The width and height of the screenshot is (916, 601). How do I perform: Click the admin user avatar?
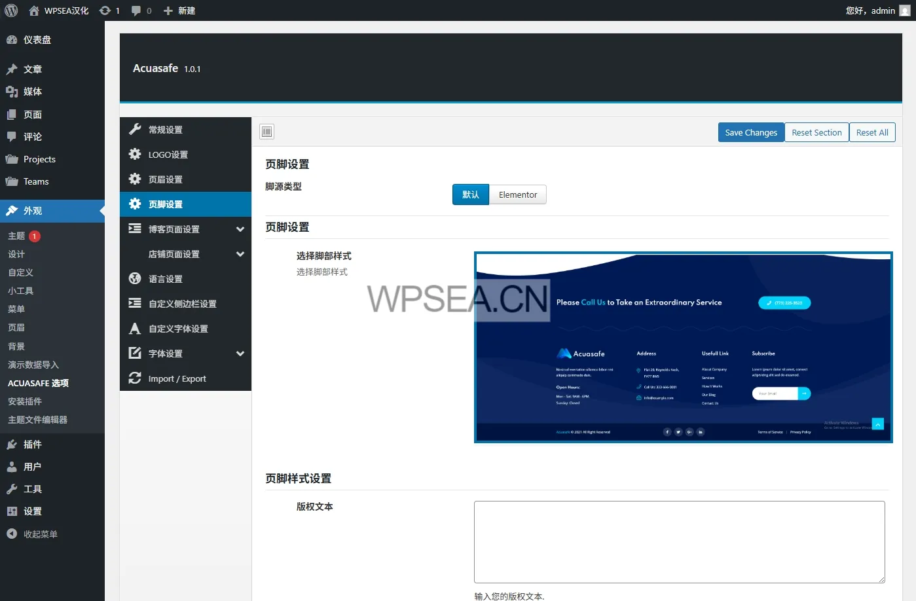pos(905,10)
